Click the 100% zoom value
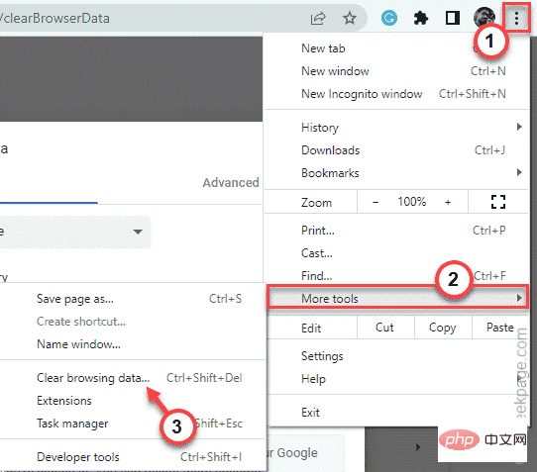The width and height of the screenshot is (537, 472). (x=411, y=202)
